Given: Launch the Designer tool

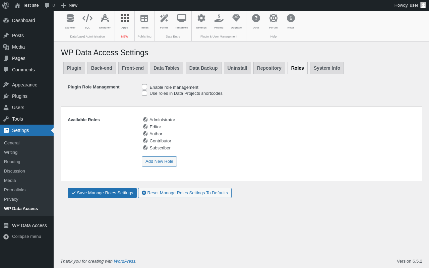Looking at the screenshot, I should pyautogui.click(x=105, y=18).
